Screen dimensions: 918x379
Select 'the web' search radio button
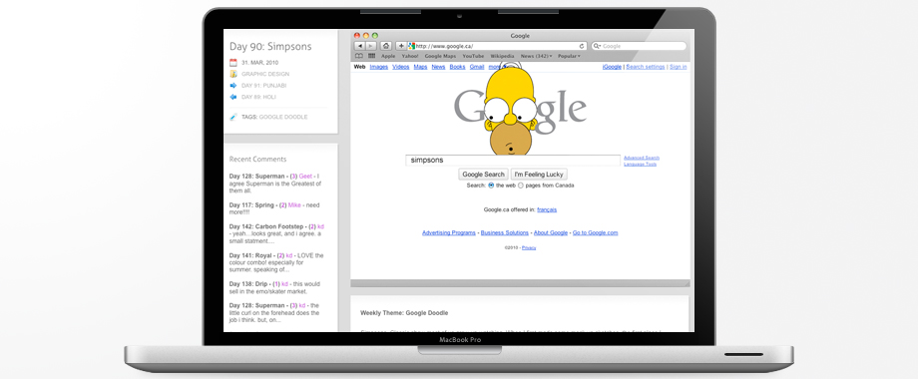(491, 186)
